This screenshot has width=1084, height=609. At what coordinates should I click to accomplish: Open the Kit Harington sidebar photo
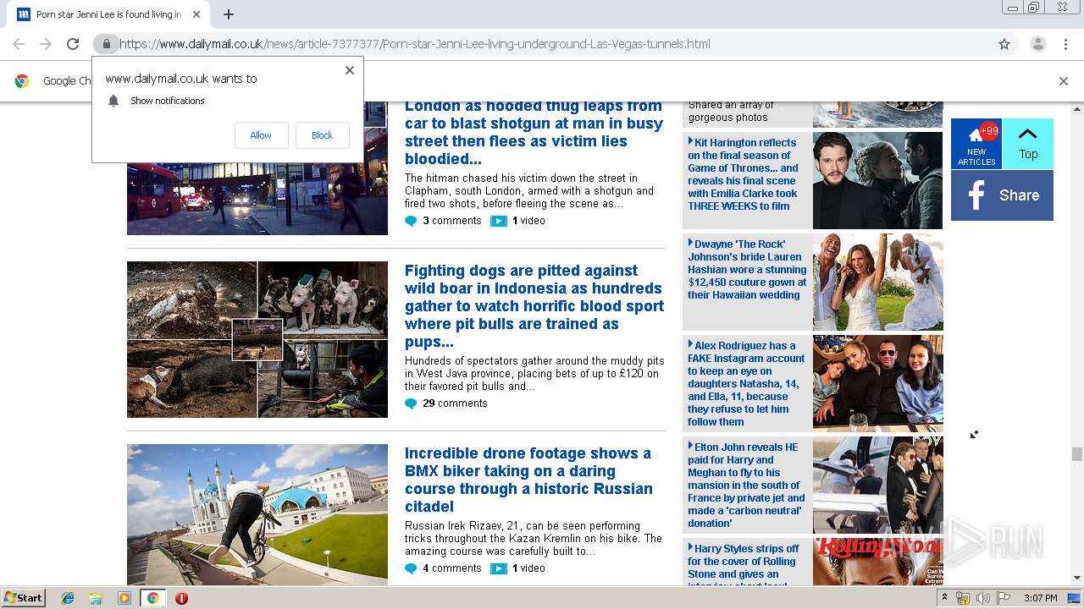coord(877,180)
